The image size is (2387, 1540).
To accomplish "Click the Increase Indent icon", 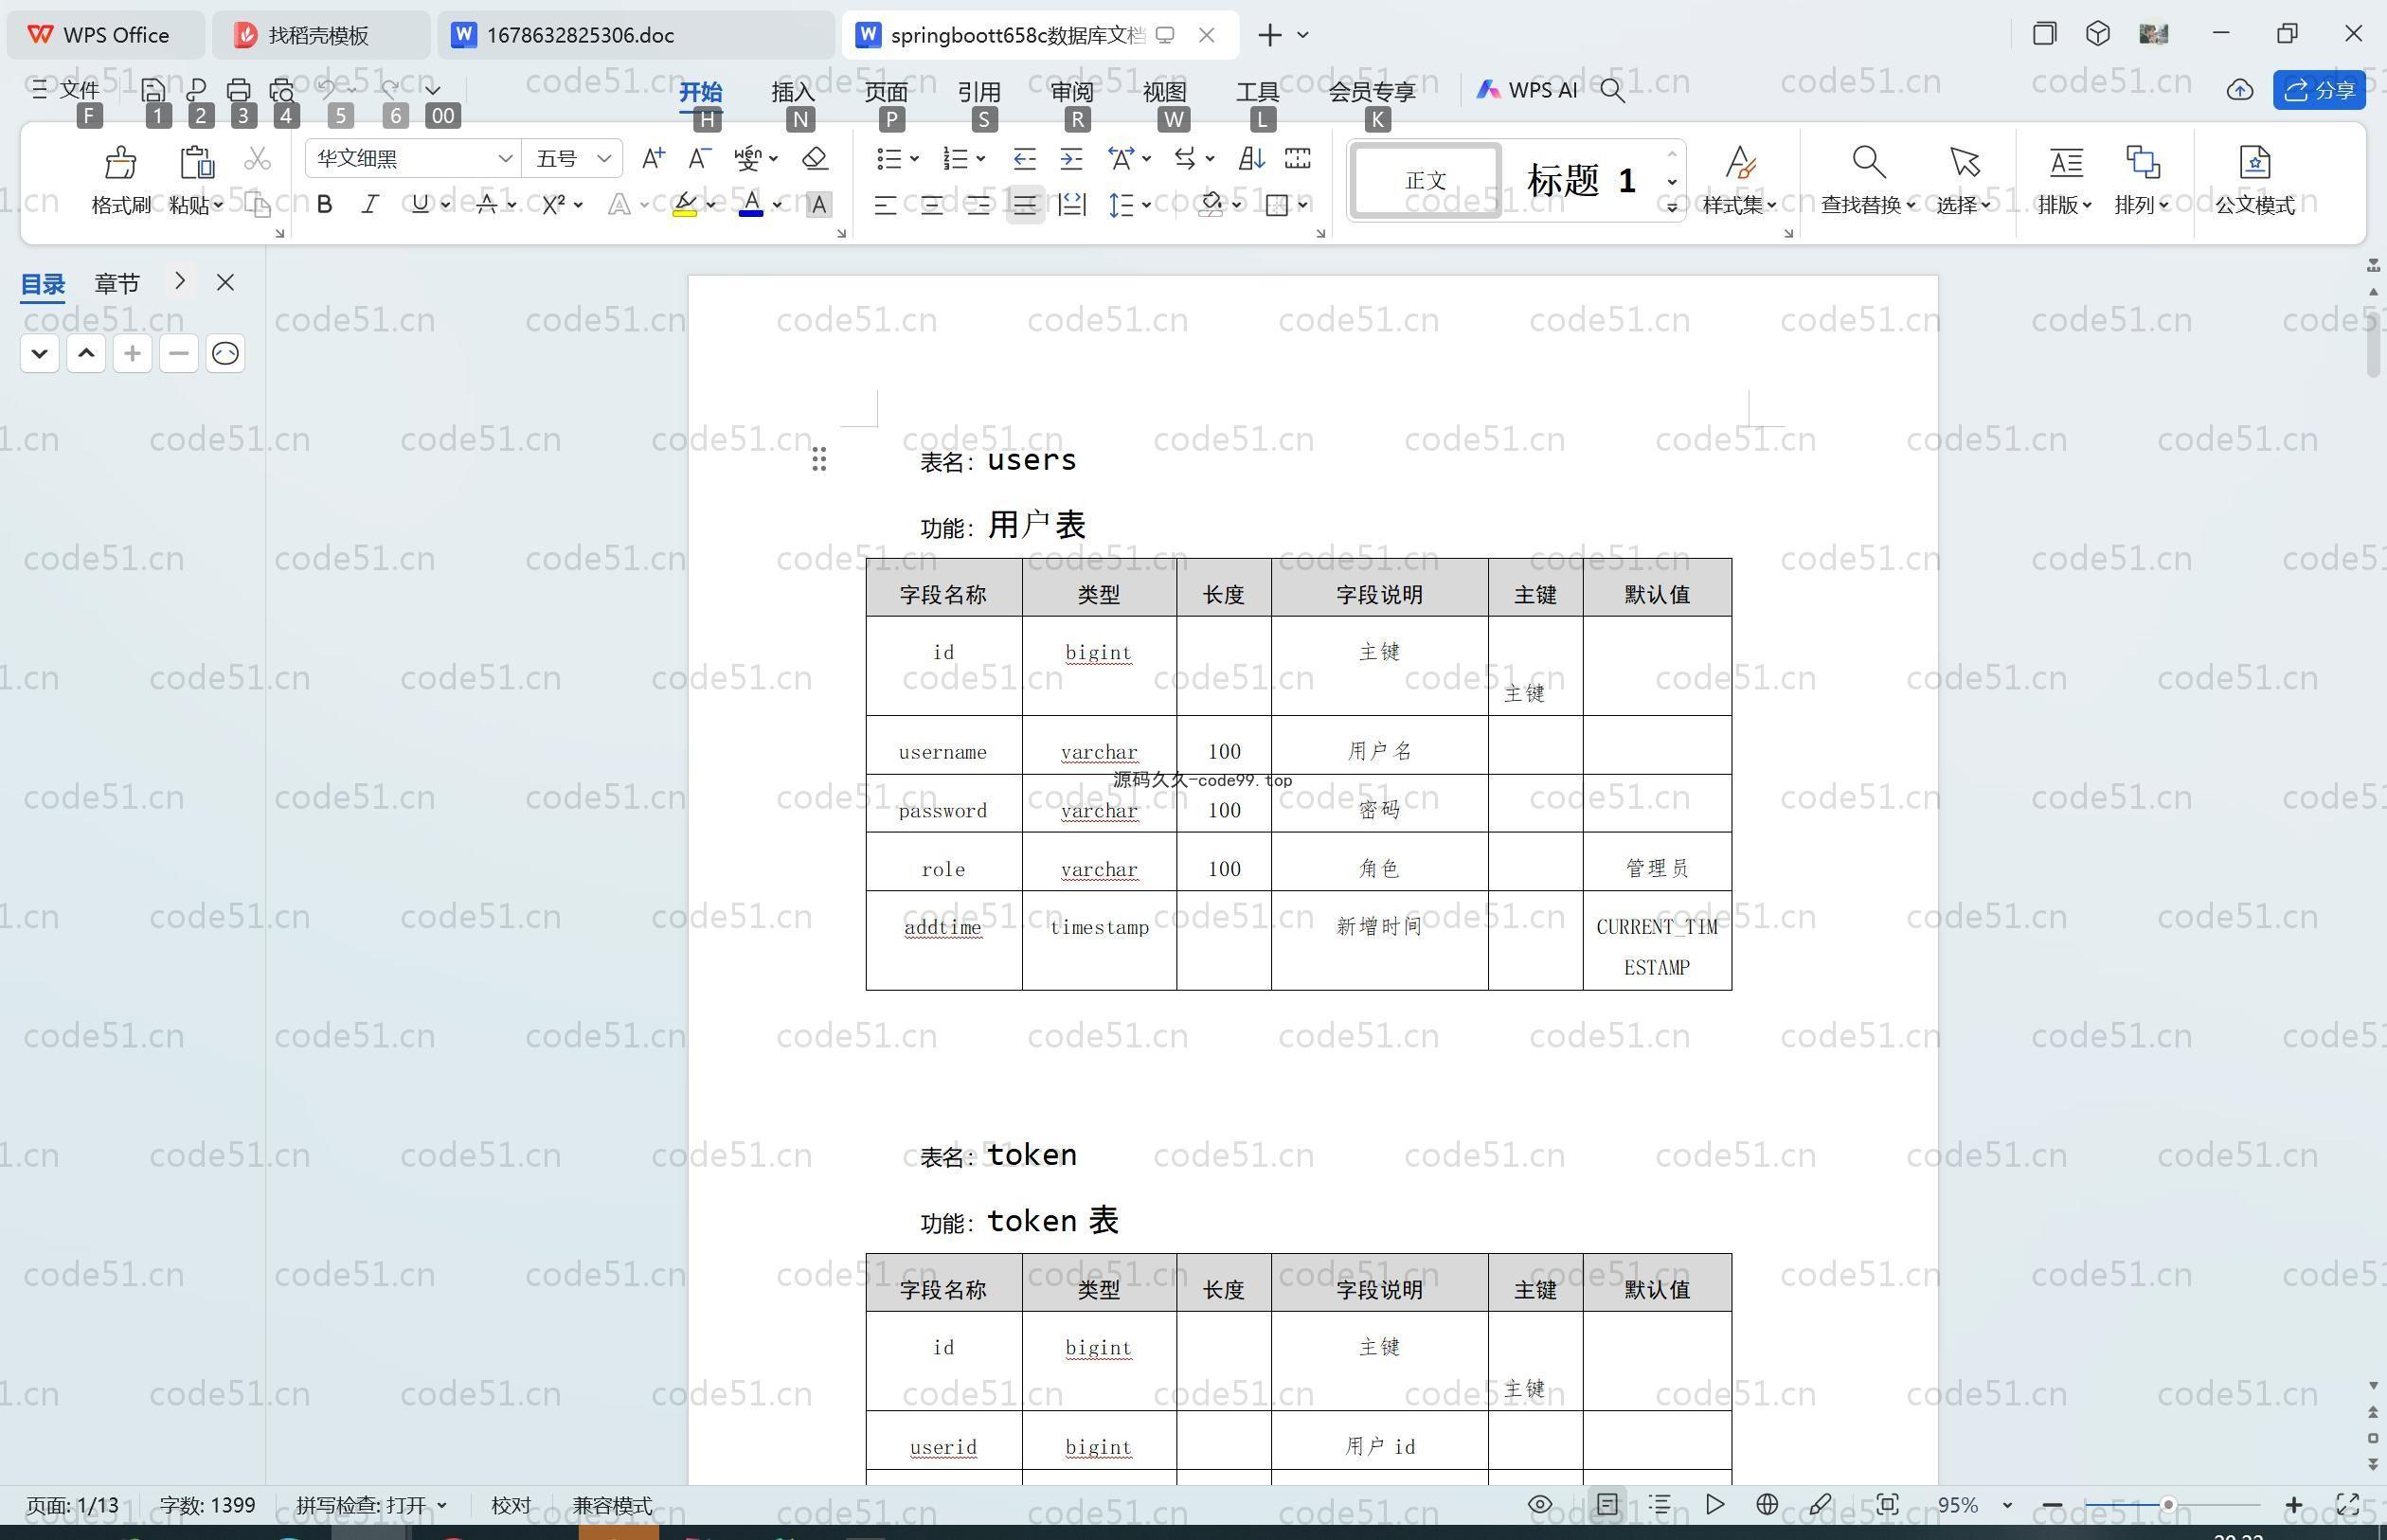I will point(1071,158).
